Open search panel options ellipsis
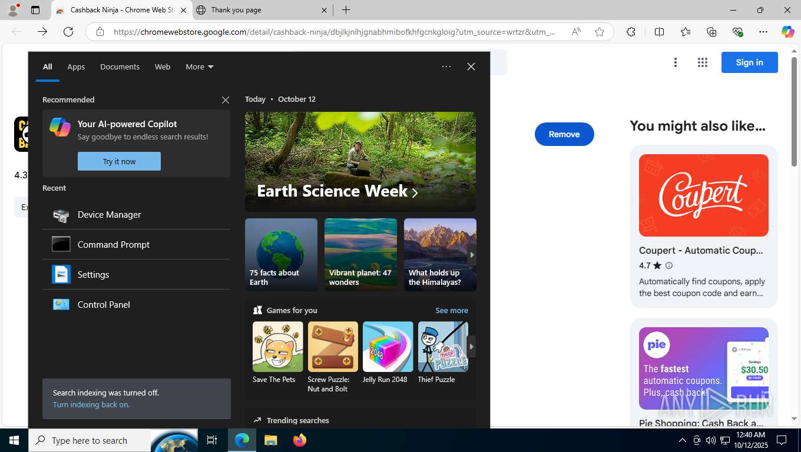801x452 pixels. (x=446, y=67)
